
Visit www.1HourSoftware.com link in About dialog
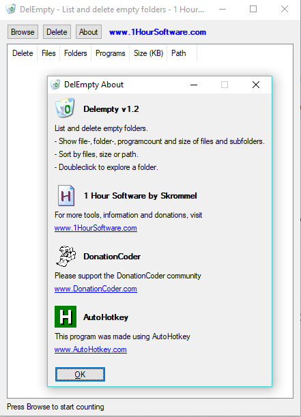pos(96,228)
